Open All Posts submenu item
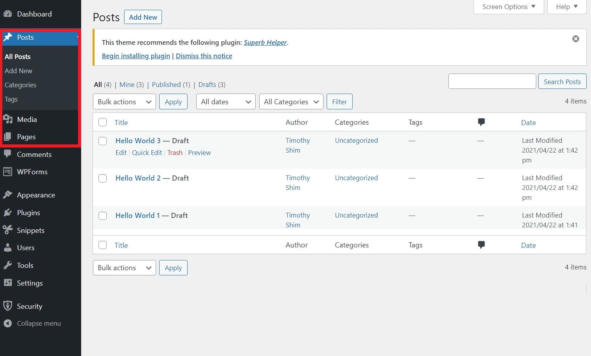 (x=17, y=57)
